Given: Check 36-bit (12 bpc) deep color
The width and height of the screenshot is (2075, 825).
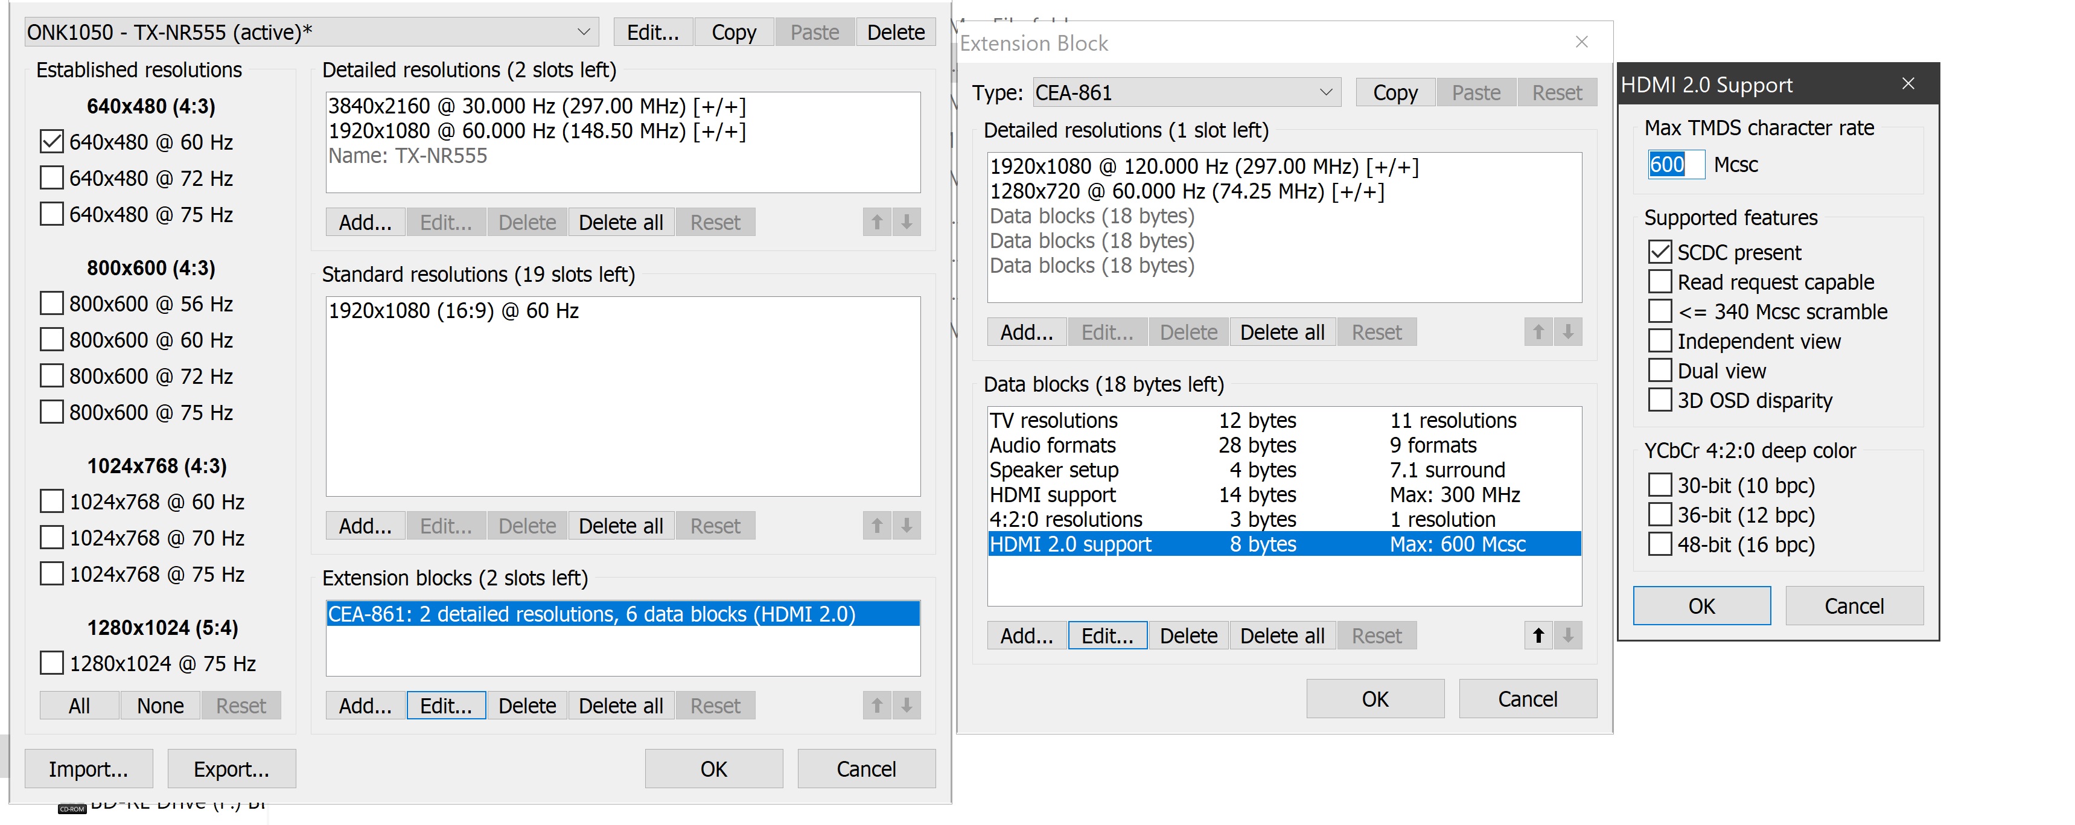Looking at the screenshot, I should pyautogui.click(x=1659, y=515).
